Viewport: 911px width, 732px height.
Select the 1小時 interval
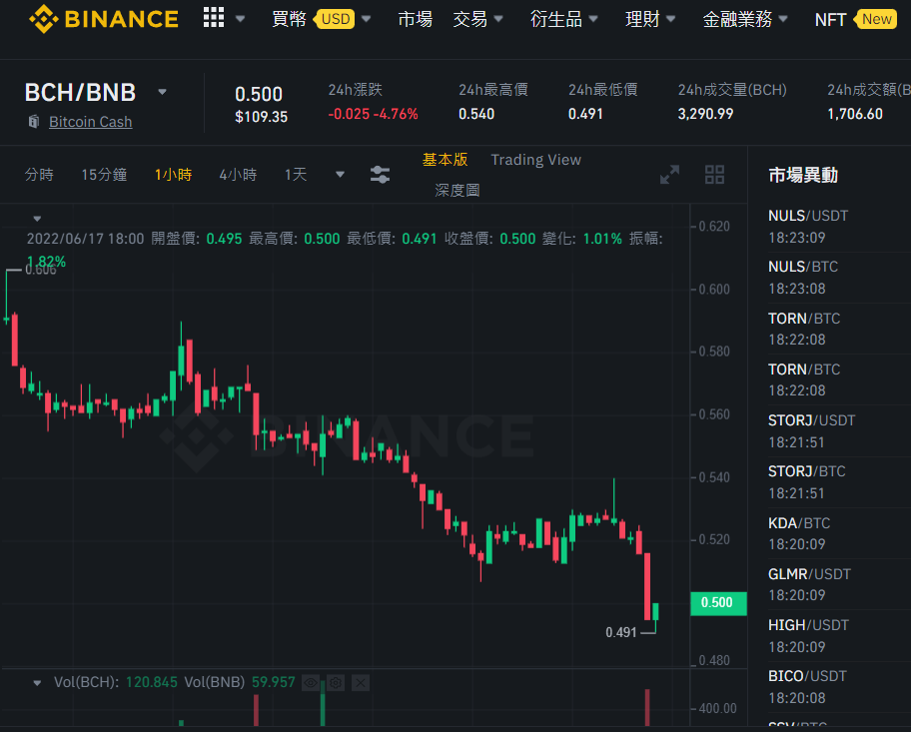[173, 175]
